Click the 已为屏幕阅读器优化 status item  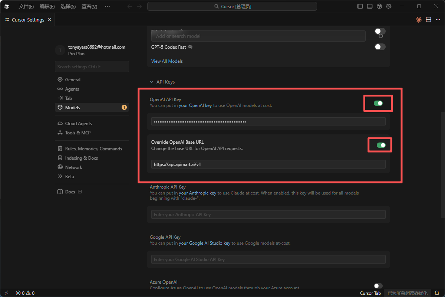(x=407, y=293)
